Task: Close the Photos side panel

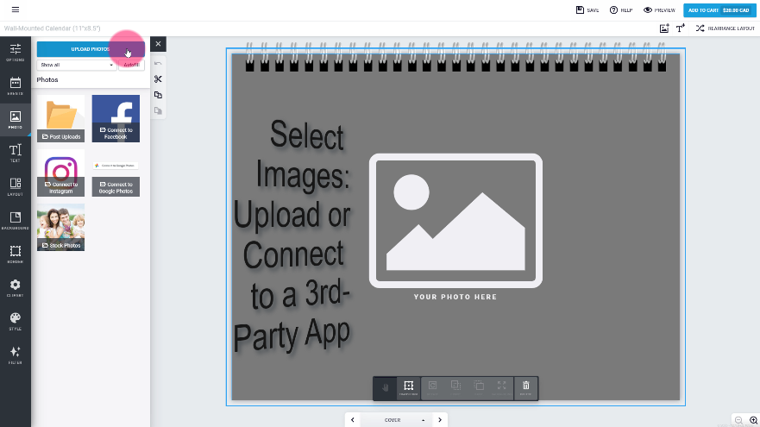Action: 158,44
